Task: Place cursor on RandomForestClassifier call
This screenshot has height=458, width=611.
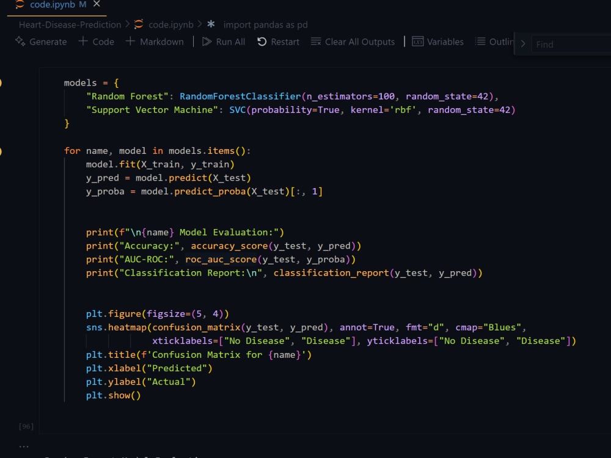Action: [240, 96]
